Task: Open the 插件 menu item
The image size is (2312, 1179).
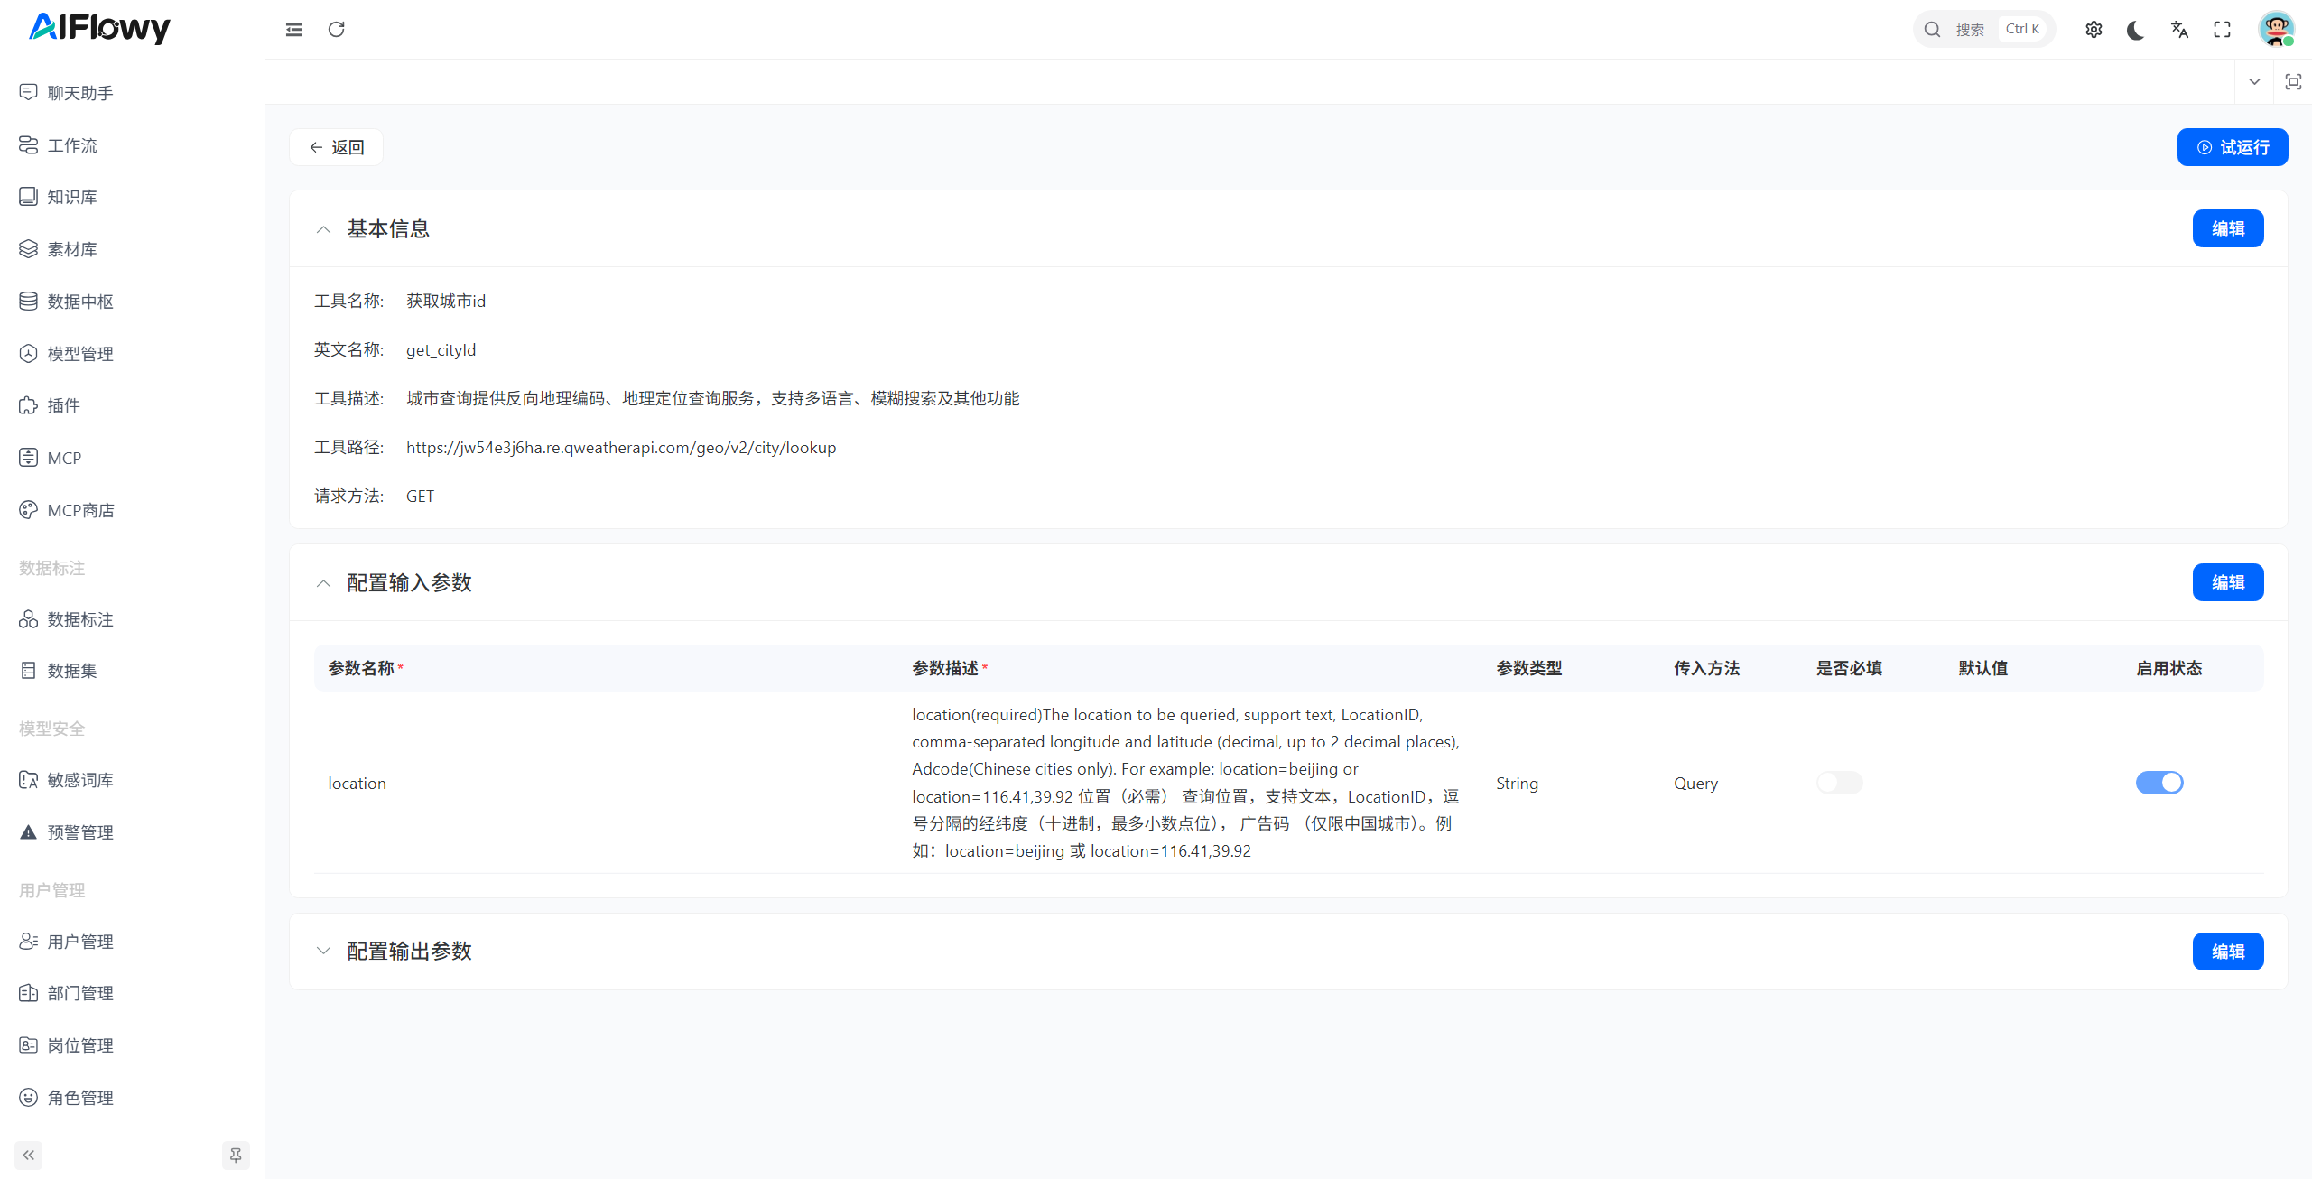Action: pyautogui.click(x=63, y=405)
